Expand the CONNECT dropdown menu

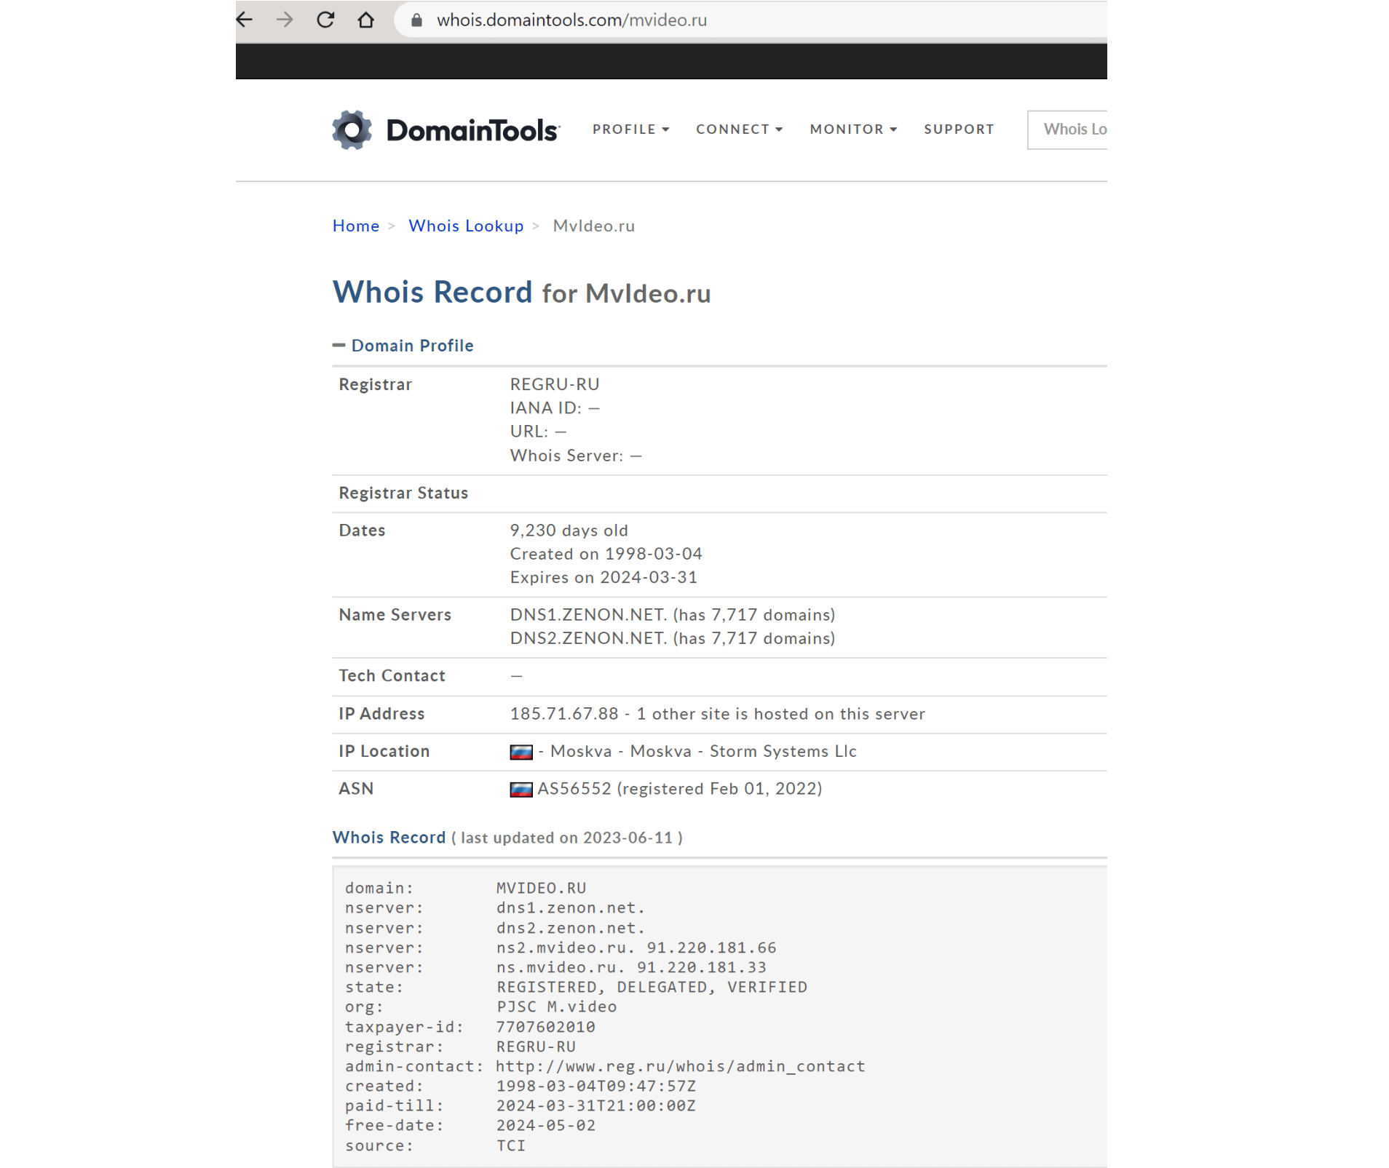(x=739, y=130)
